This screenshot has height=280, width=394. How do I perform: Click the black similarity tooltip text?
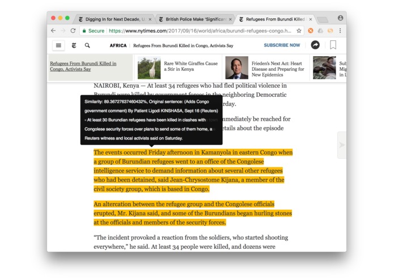click(x=151, y=120)
